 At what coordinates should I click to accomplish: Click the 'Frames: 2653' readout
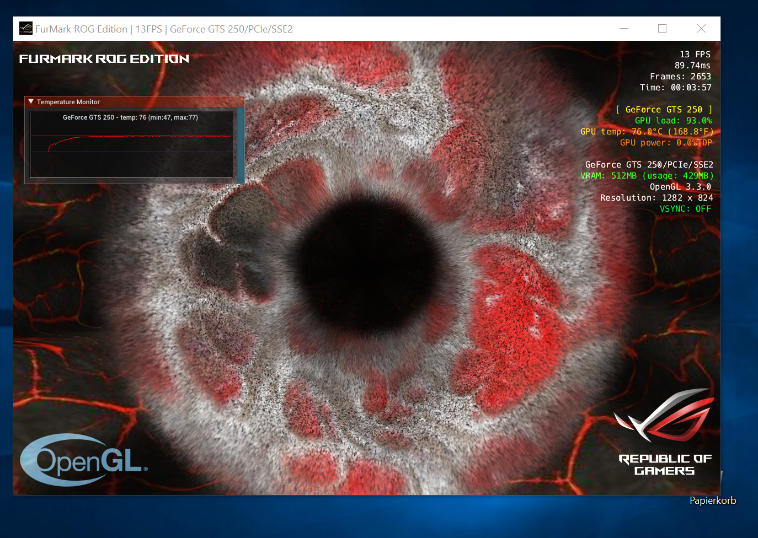pos(680,77)
